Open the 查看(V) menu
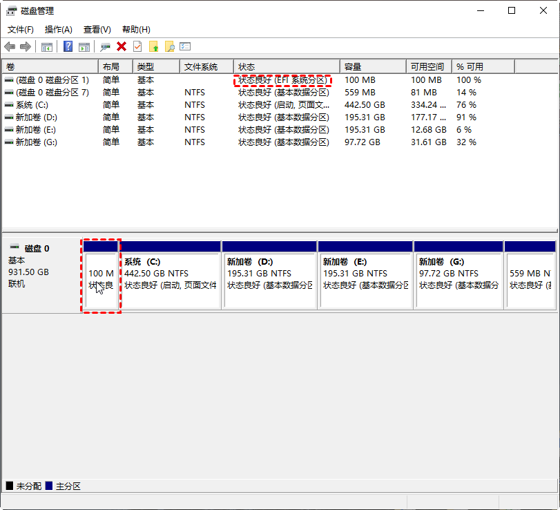The height and width of the screenshot is (510, 560). click(x=97, y=30)
